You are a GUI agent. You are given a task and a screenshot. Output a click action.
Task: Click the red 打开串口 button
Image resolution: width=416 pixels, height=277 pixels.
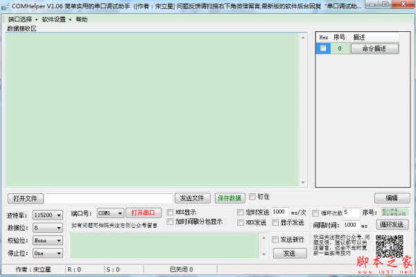pyautogui.click(x=144, y=213)
